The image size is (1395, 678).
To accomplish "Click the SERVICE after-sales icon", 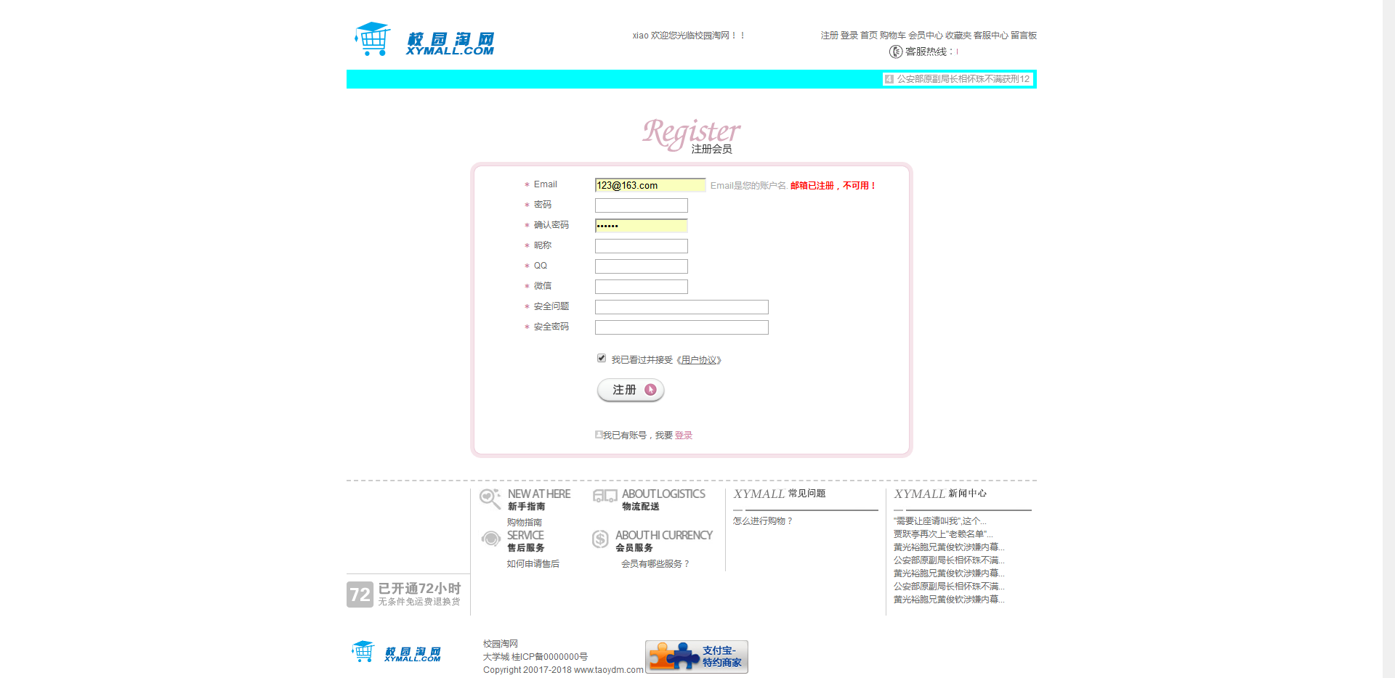I will (491, 539).
